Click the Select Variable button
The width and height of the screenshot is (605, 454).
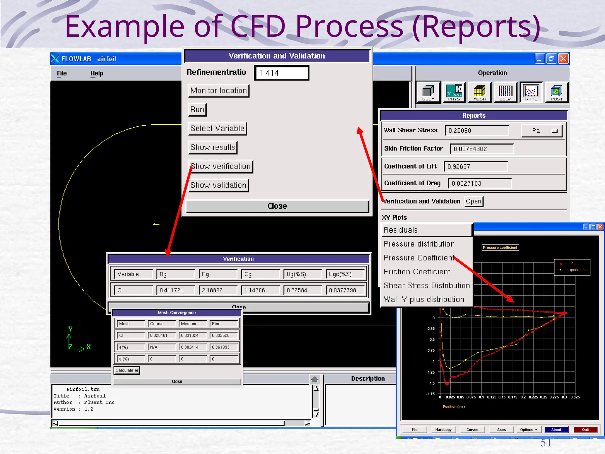(217, 129)
